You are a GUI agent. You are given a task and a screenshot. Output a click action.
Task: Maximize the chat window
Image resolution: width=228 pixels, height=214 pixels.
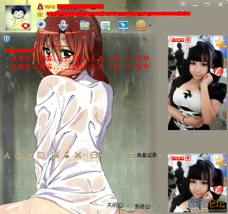(x=207, y=5)
